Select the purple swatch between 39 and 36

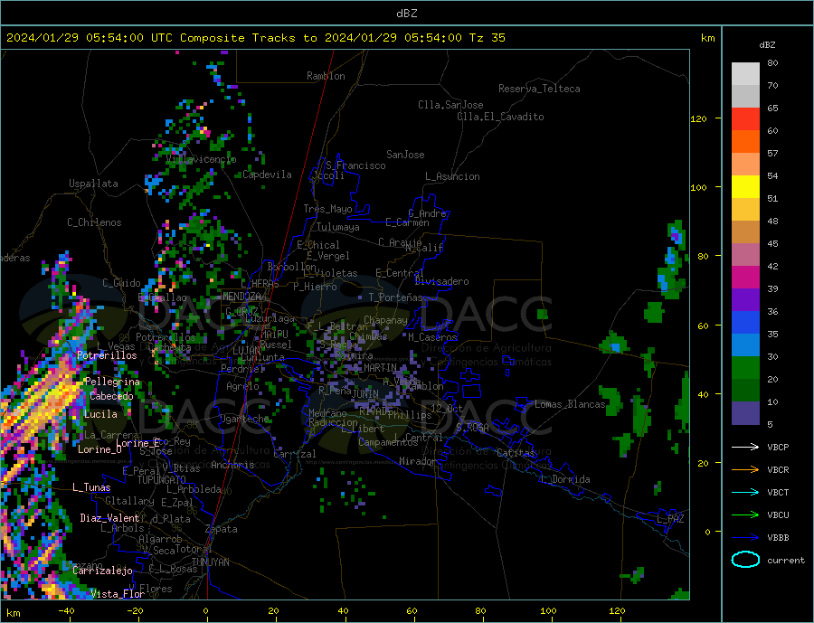pos(745,300)
